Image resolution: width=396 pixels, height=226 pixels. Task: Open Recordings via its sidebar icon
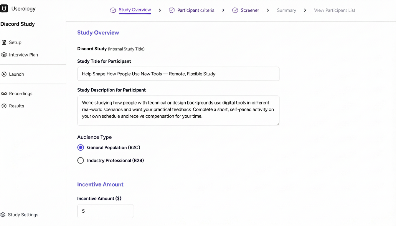4,94
